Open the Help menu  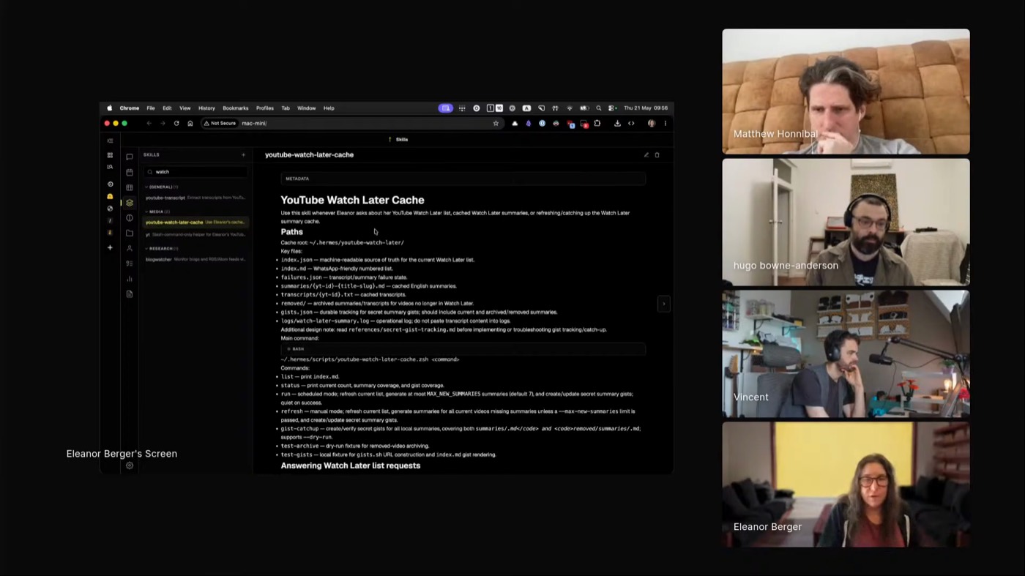click(329, 108)
